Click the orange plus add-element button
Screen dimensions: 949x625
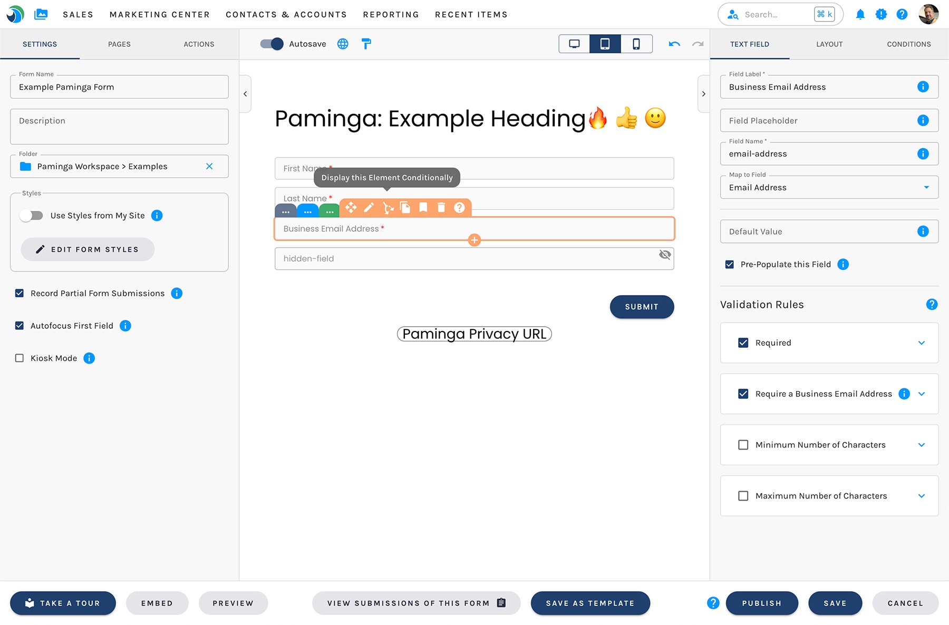(475, 240)
